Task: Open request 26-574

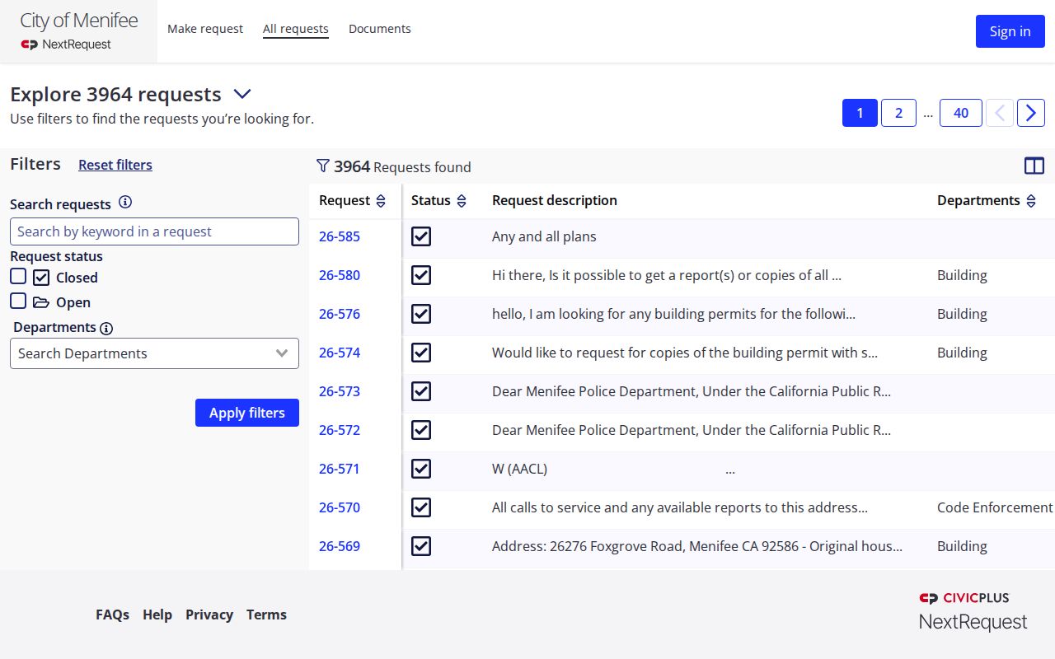Action: pyautogui.click(x=340, y=353)
